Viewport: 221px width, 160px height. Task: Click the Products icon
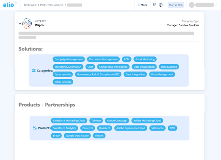click(x=35, y=128)
